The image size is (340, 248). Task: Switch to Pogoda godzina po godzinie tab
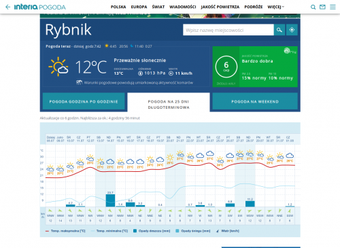[x=84, y=101]
